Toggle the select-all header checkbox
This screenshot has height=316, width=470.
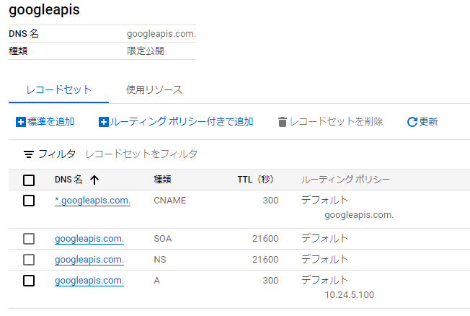(29, 180)
